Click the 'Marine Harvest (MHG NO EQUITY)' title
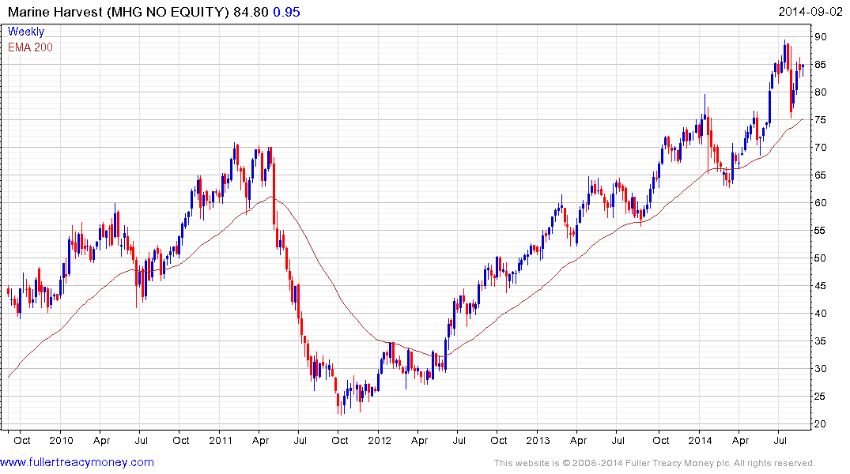The image size is (850, 474). click(119, 12)
